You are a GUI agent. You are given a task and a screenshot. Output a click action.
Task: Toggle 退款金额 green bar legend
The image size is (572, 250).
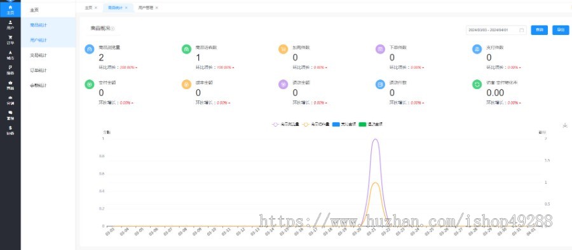pyautogui.click(x=371, y=125)
